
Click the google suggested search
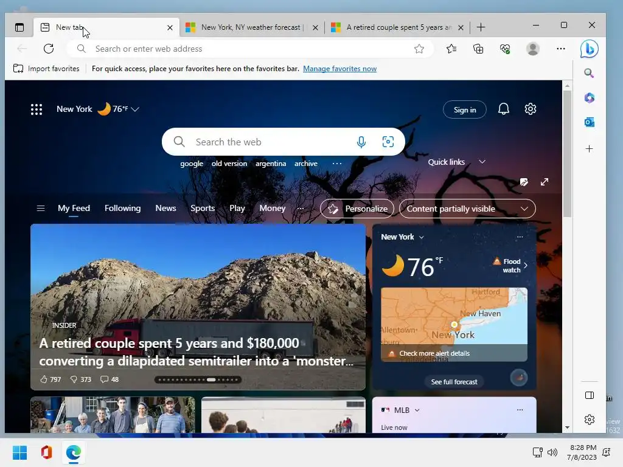click(192, 164)
